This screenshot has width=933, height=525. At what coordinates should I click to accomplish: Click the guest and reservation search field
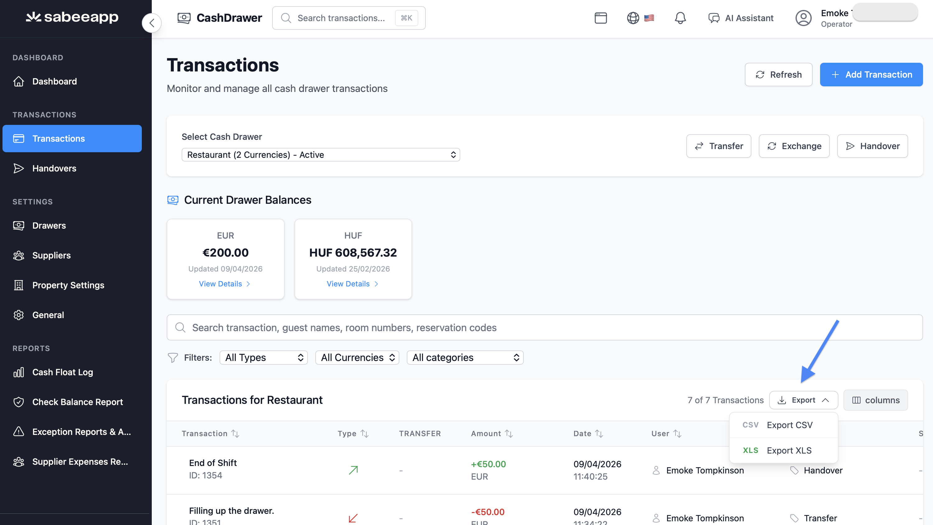(544, 327)
